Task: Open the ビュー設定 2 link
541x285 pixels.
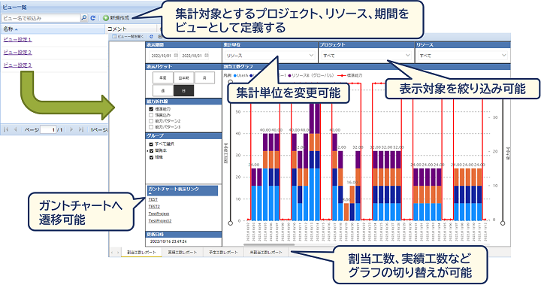Action: pyautogui.click(x=17, y=53)
